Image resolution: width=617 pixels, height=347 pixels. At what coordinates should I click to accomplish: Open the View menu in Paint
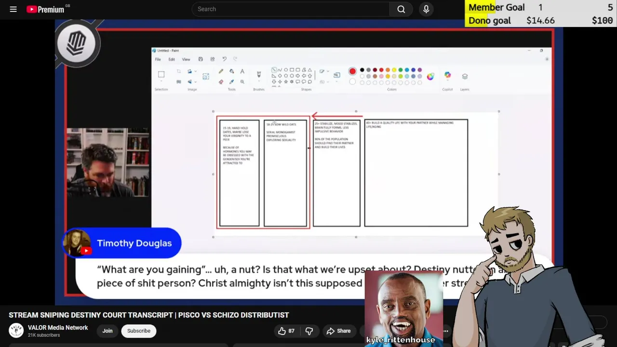coord(186,59)
